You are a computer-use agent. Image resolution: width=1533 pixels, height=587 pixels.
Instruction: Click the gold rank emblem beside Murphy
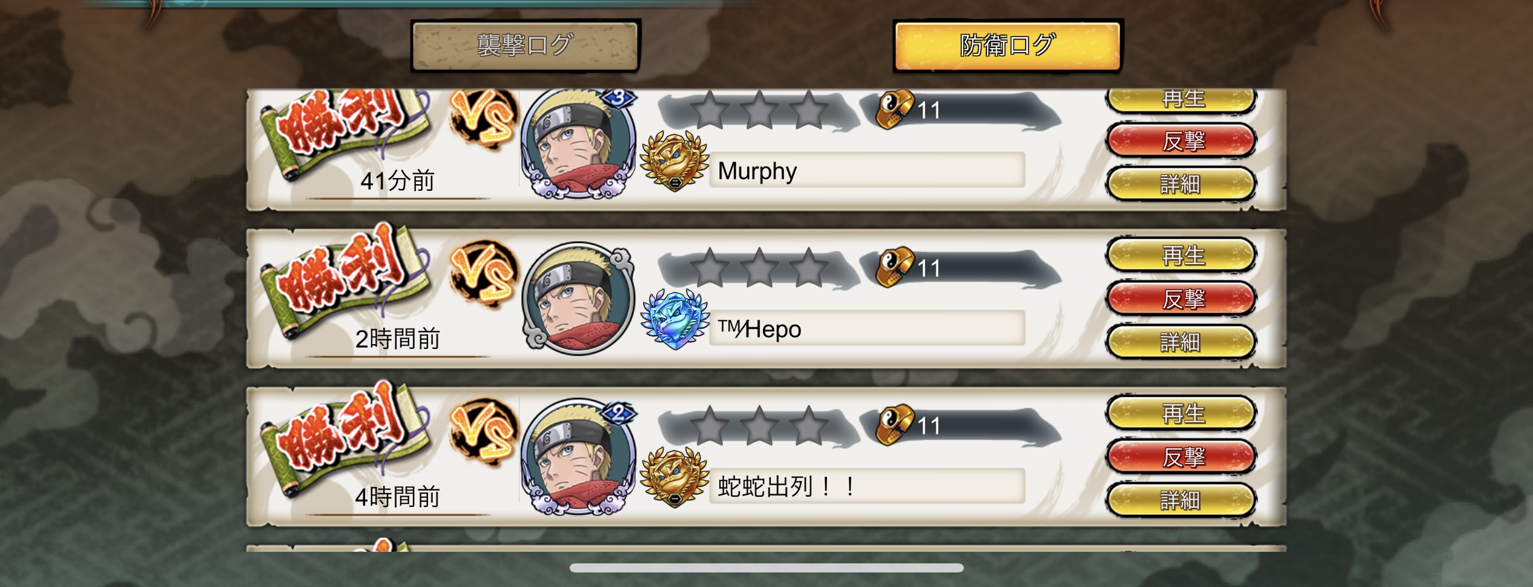[x=674, y=161]
